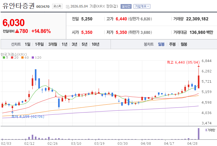Click the 02/12 date axis label
217x146 pixels.
29,143
